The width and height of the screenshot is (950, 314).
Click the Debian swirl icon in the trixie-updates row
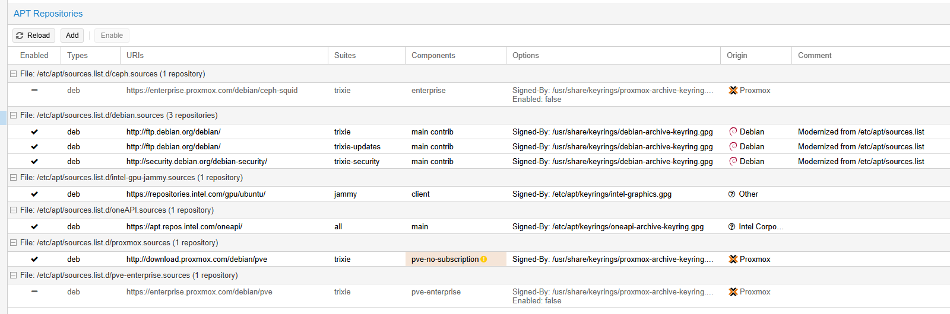tap(733, 146)
